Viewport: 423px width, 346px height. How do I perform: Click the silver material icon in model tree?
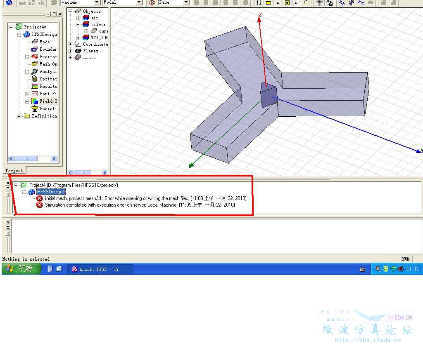[86, 24]
